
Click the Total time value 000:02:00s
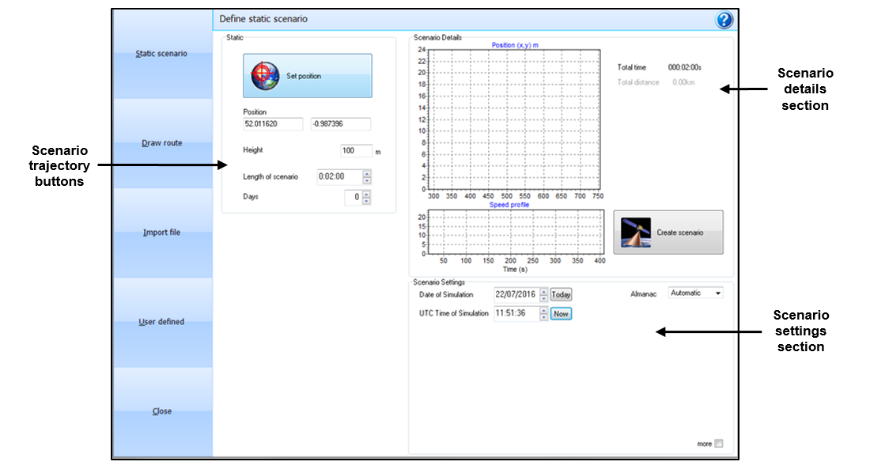(684, 67)
